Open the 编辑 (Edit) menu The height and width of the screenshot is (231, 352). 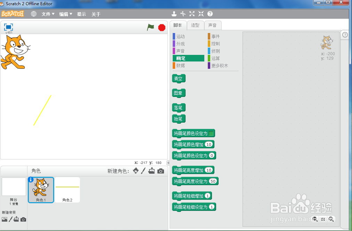coord(65,14)
